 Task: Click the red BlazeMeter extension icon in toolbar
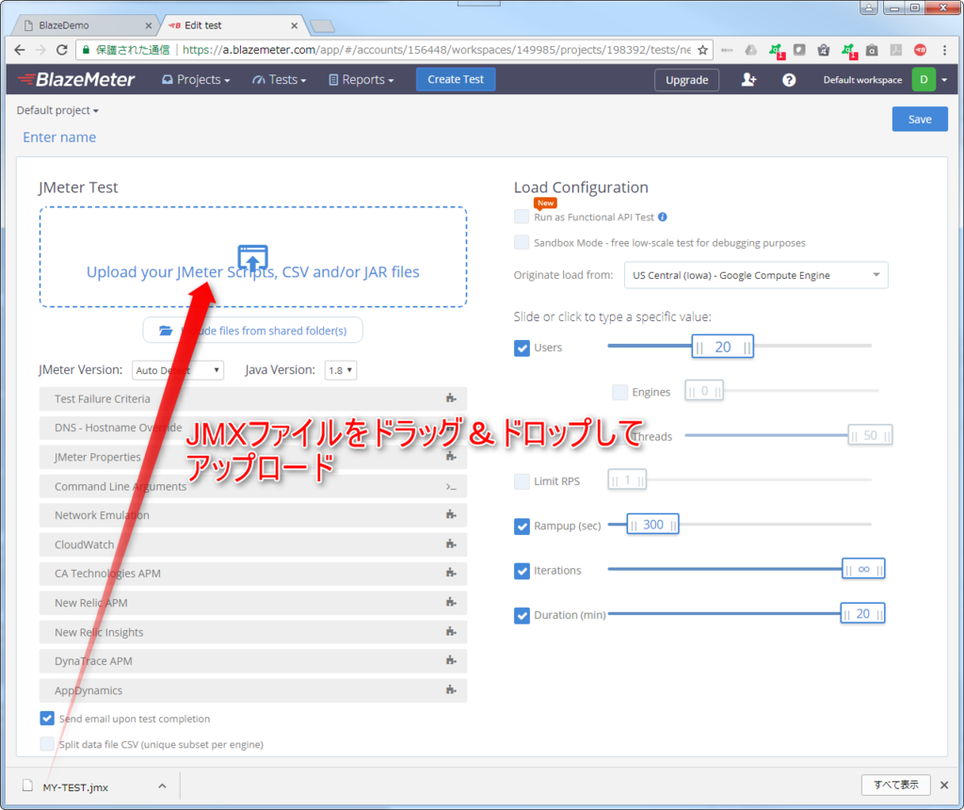[921, 50]
